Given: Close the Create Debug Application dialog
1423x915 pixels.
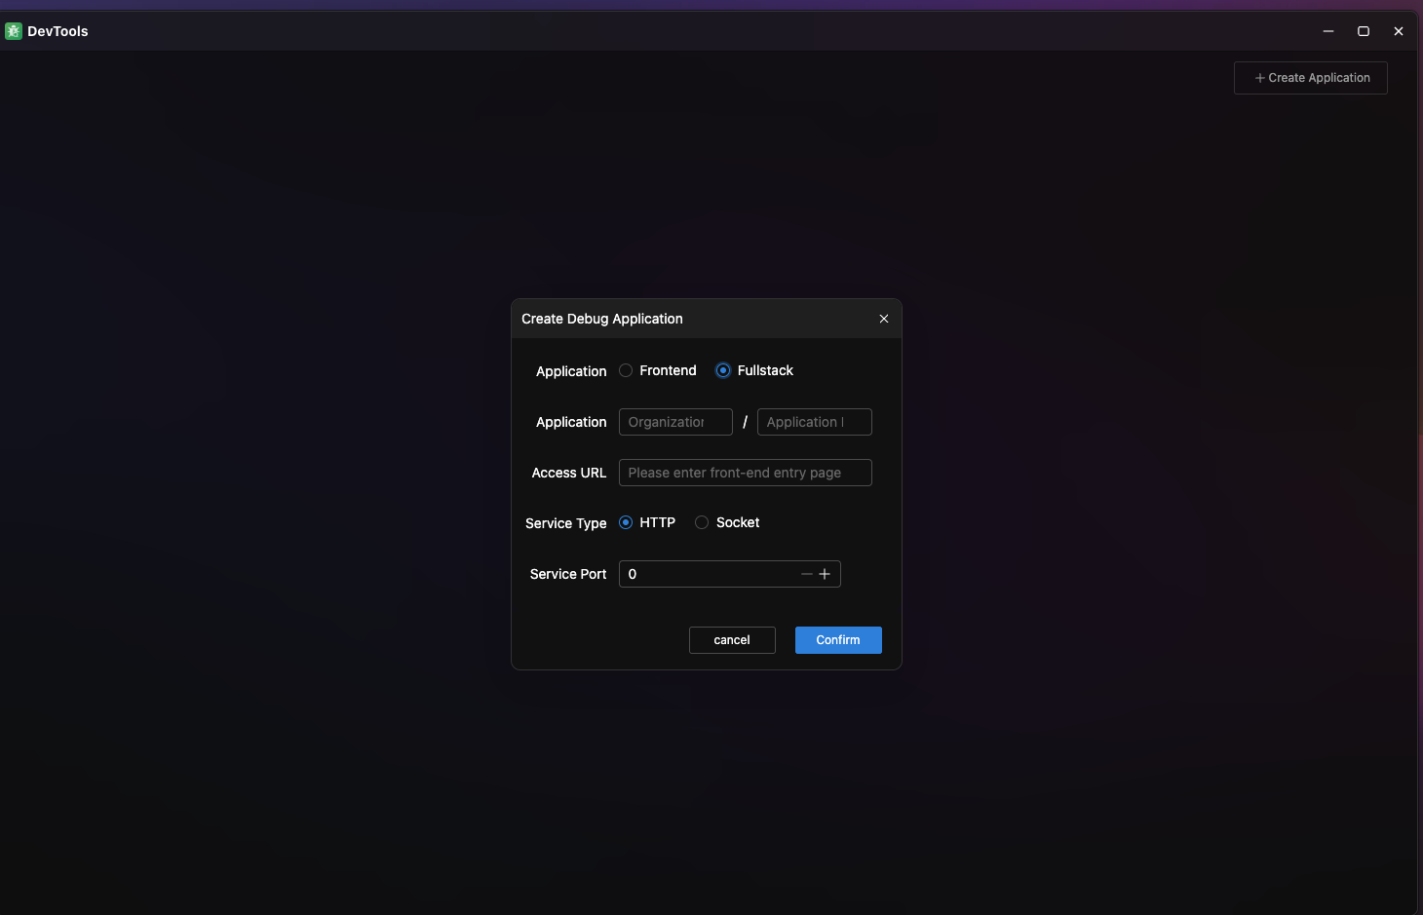Looking at the screenshot, I should pyautogui.click(x=884, y=318).
